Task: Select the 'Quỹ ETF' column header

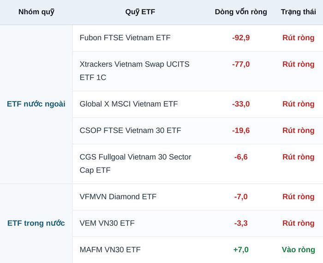Action: pos(140,12)
